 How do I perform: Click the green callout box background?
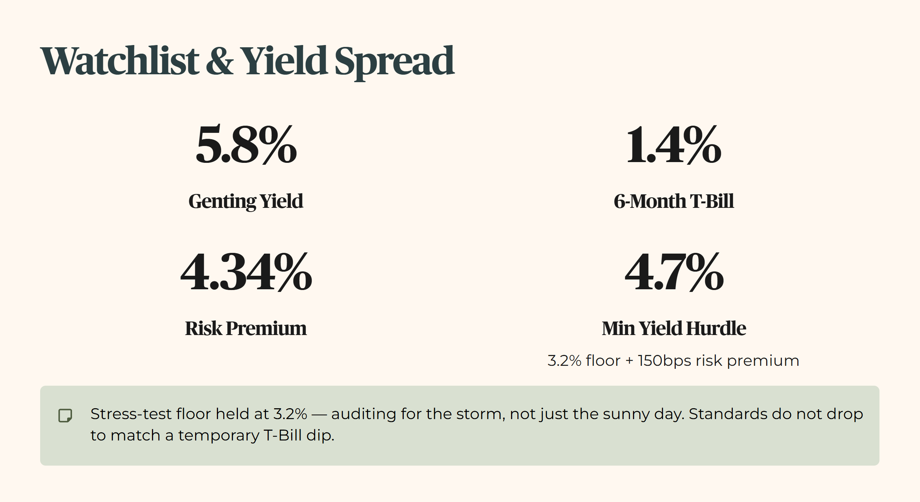[x=460, y=426]
